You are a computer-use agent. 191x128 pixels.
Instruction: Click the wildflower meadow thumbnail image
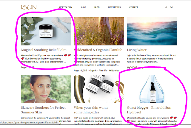(x=99, y=31)
